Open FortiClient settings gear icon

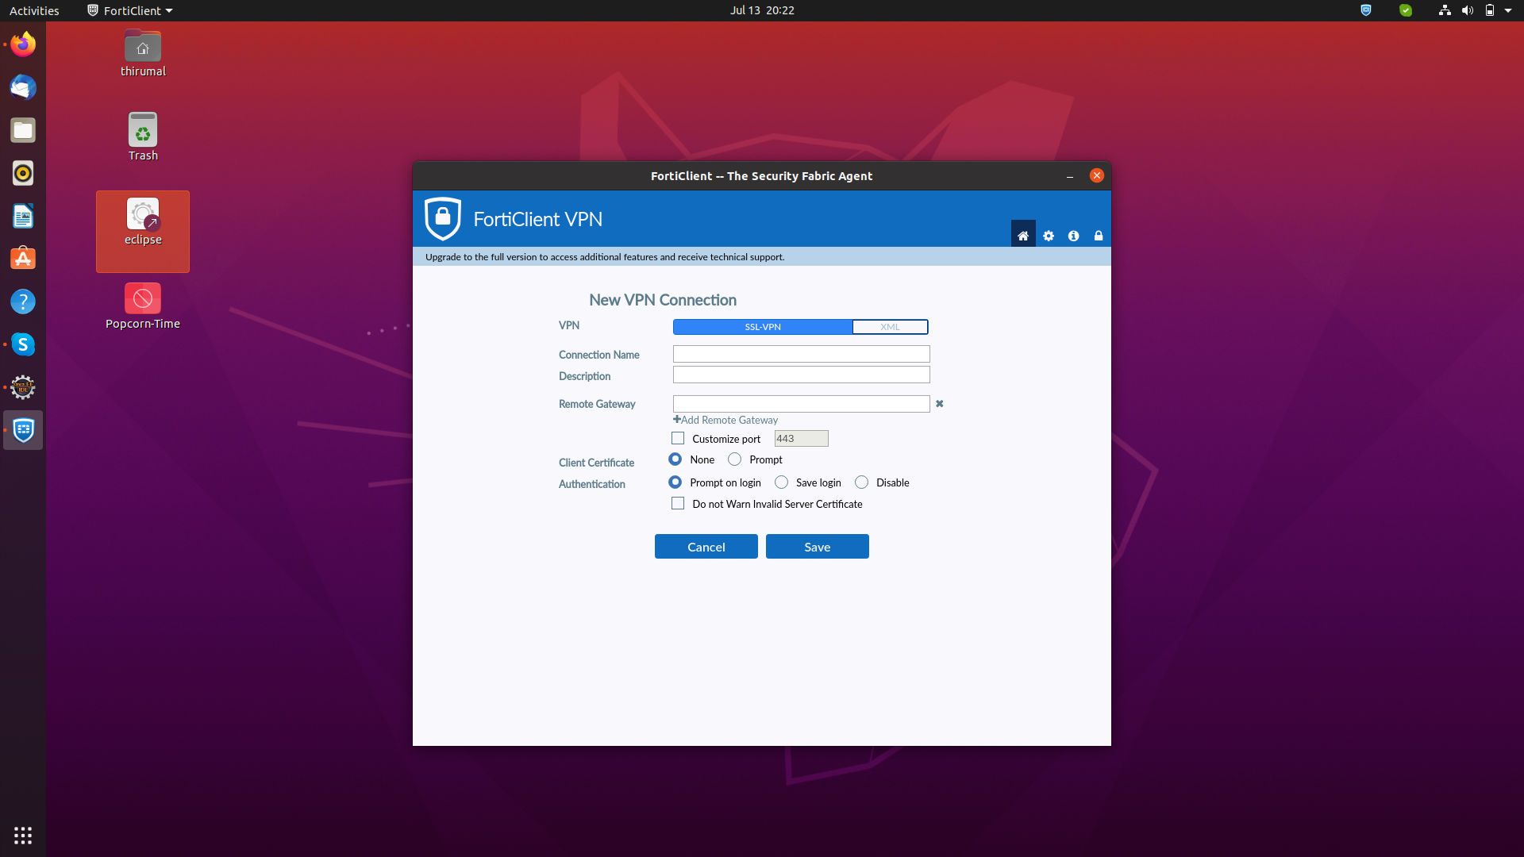(1049, 236)
